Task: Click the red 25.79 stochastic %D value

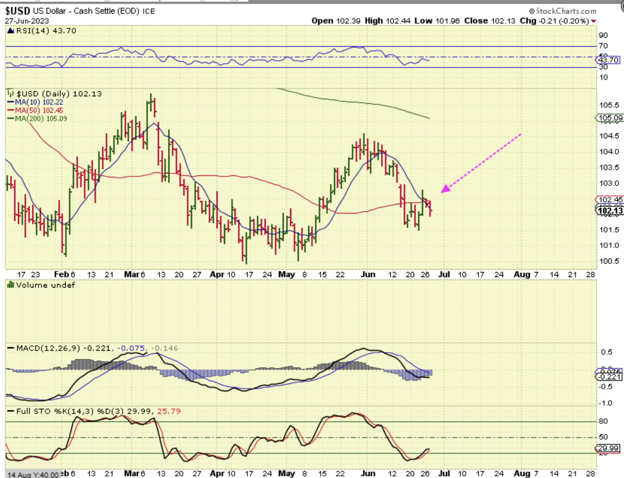Action: tap(169, 411)
